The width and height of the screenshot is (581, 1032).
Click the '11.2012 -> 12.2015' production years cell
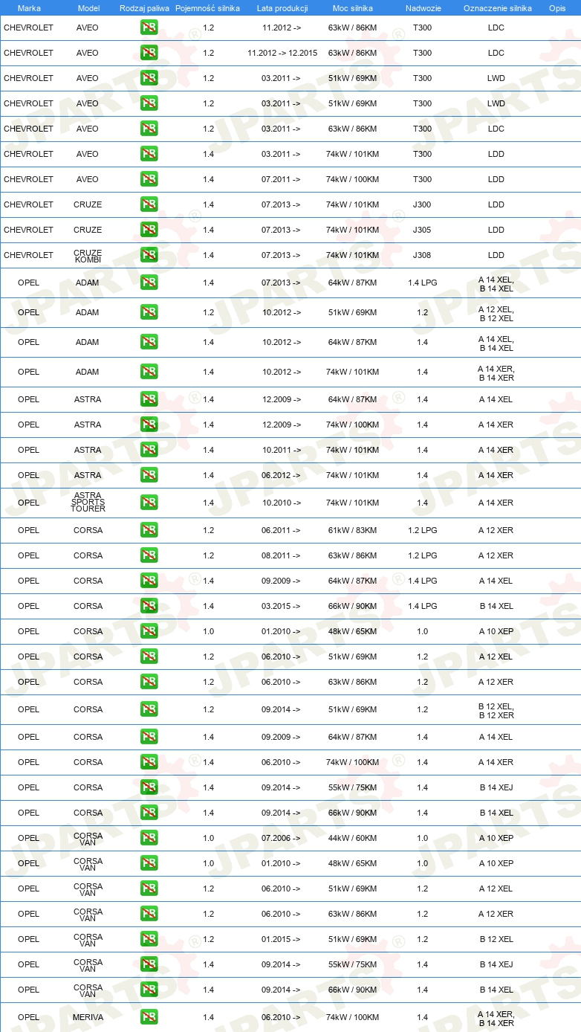coord(282,53)
